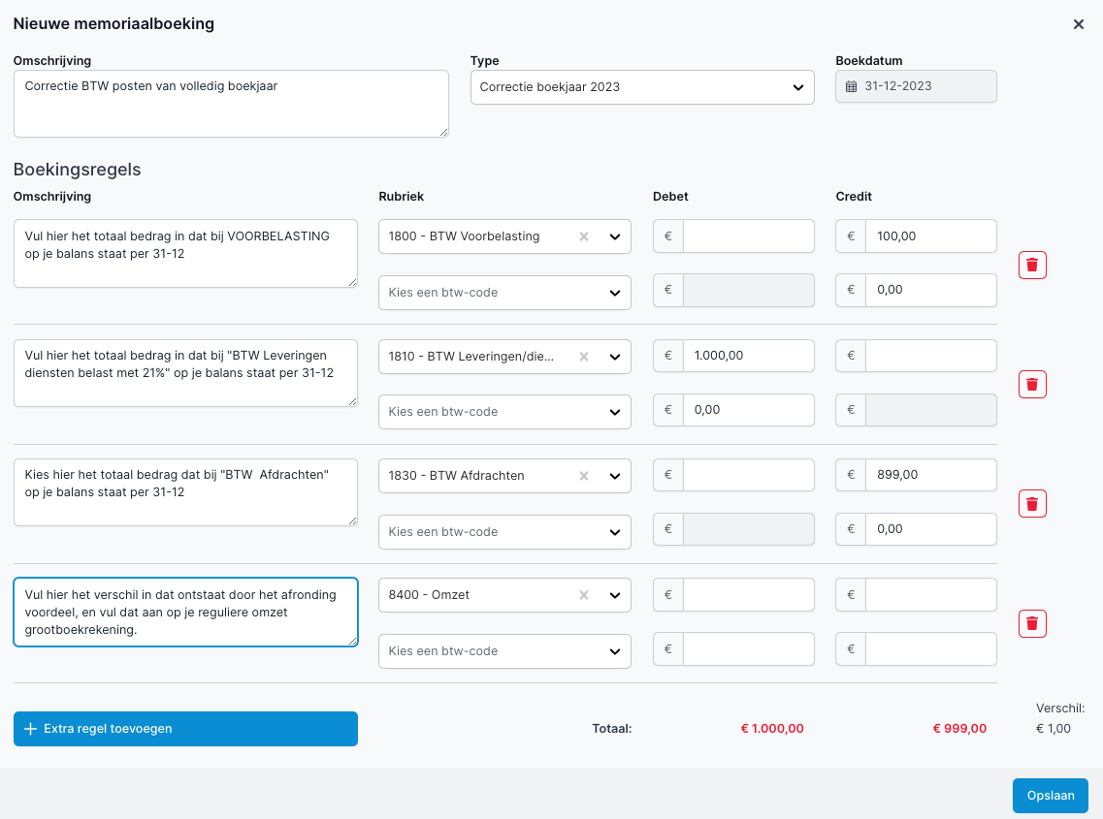Close the Nieuwe memoriaalboeking dialog

pos(1079,24)
